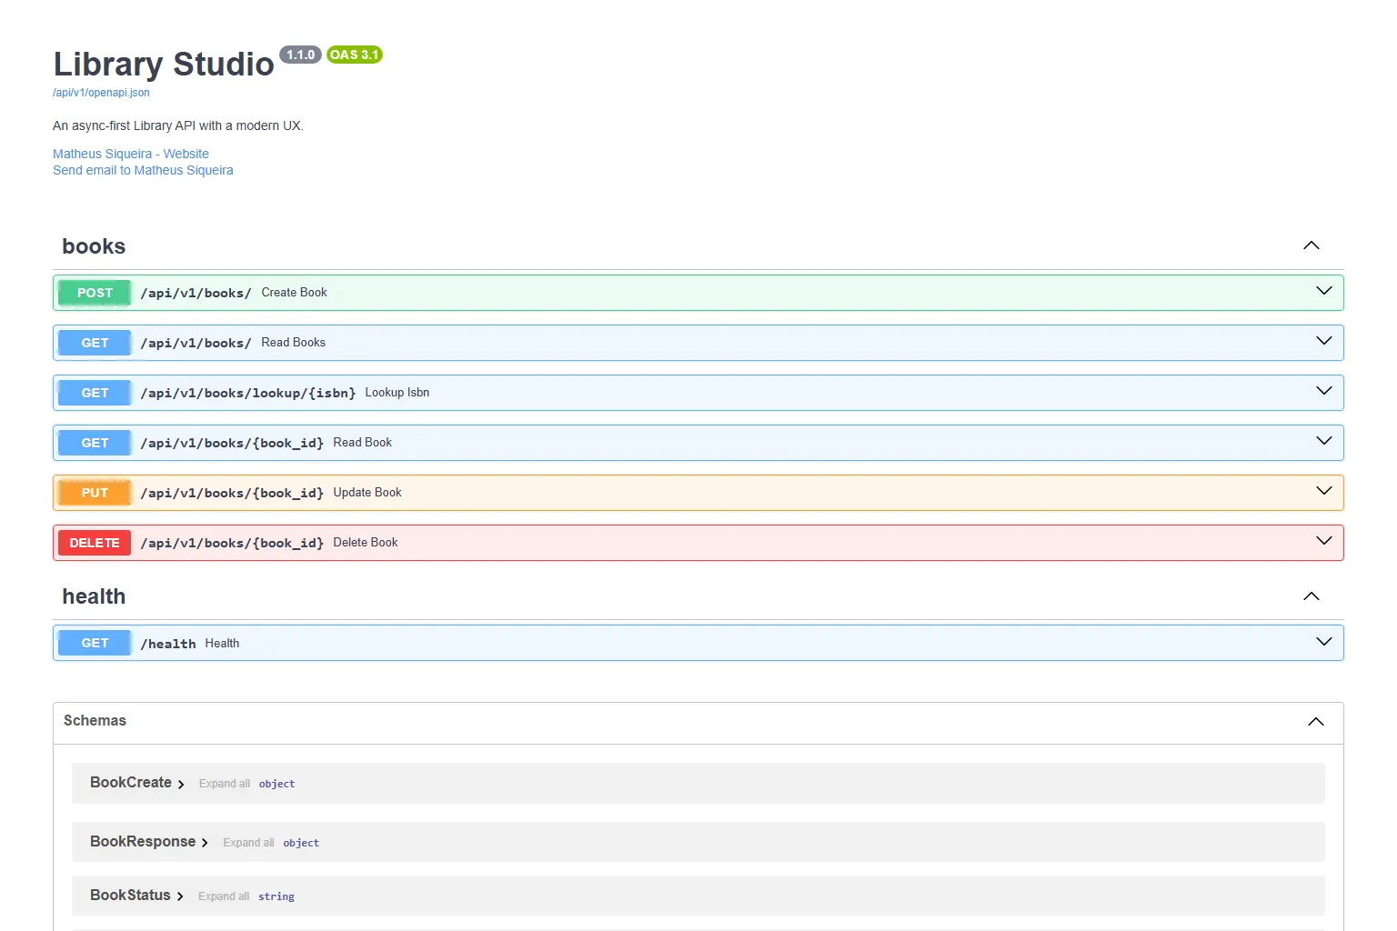The image size is (1397, 931).
Task: Expand PUT Update Book arrow
Action: (x=1324, y=491)
